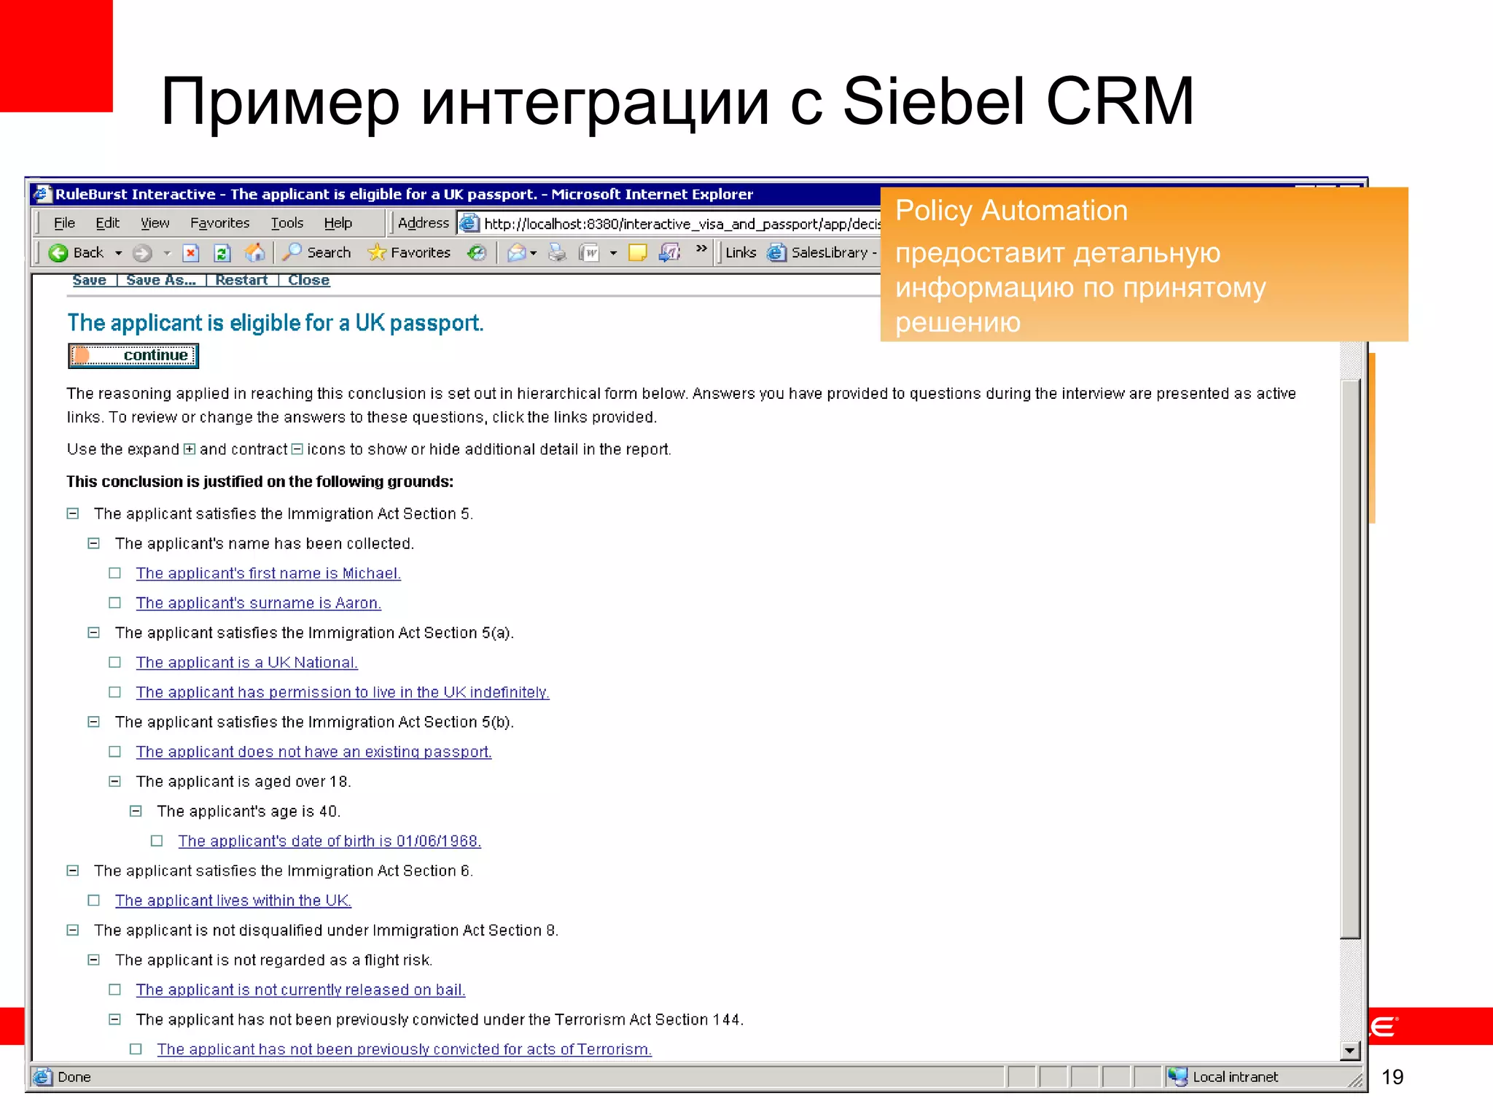Collapse not regarded as flight risk node
This screenshot has width=1493, height=1120.
[93, 960]
